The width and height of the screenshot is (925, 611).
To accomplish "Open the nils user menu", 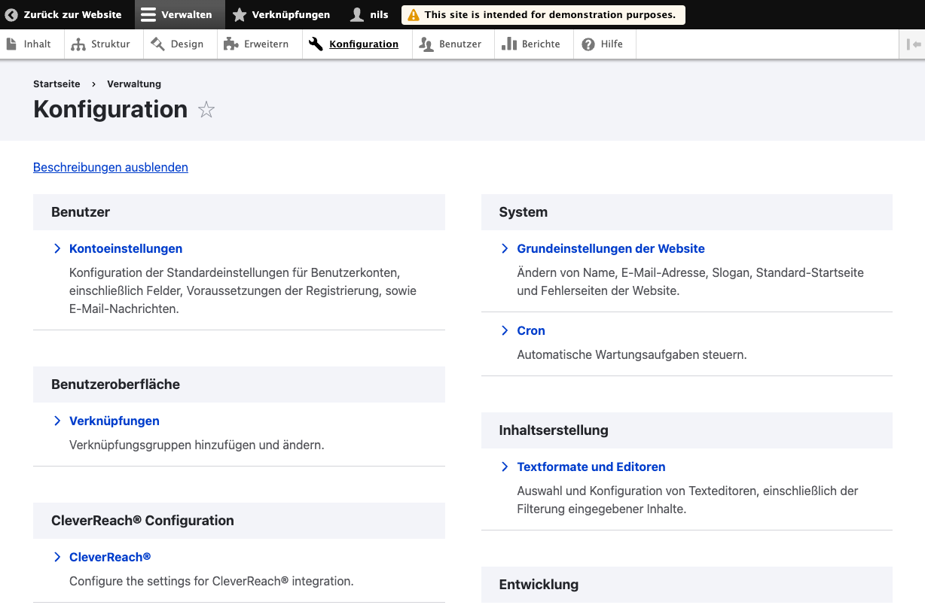I will coord(370,14).
